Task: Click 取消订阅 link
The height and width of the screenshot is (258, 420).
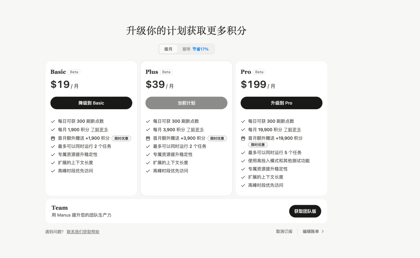Action: tap(284, 232)
